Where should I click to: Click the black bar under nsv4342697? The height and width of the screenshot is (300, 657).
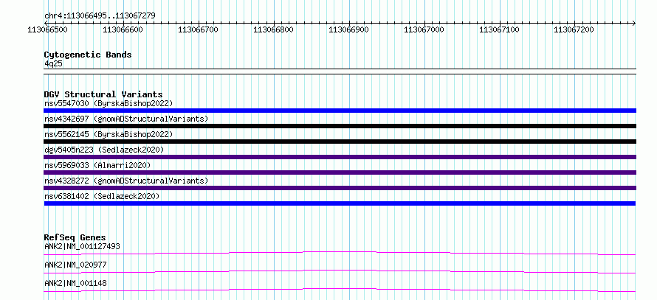point(340,126)
